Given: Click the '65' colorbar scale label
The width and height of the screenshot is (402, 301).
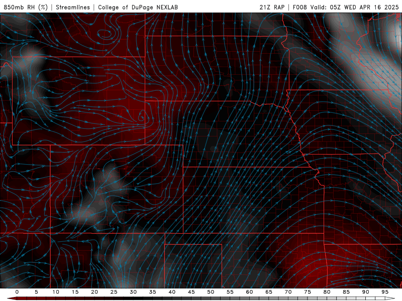Looking at the screenshot, I should coord(269,292).
